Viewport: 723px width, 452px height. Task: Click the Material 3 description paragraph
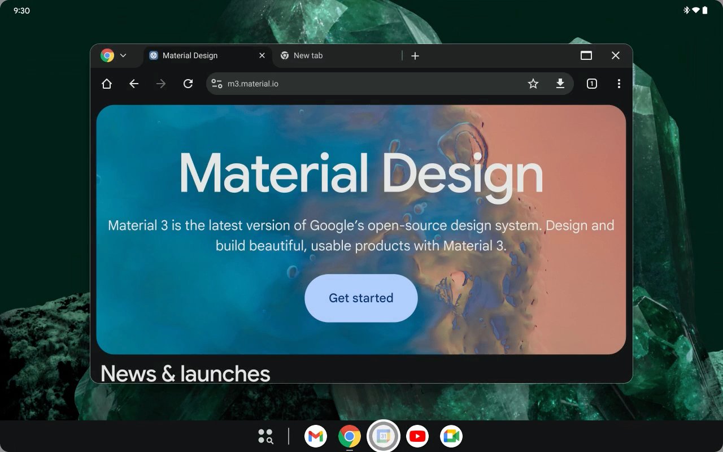361,236
